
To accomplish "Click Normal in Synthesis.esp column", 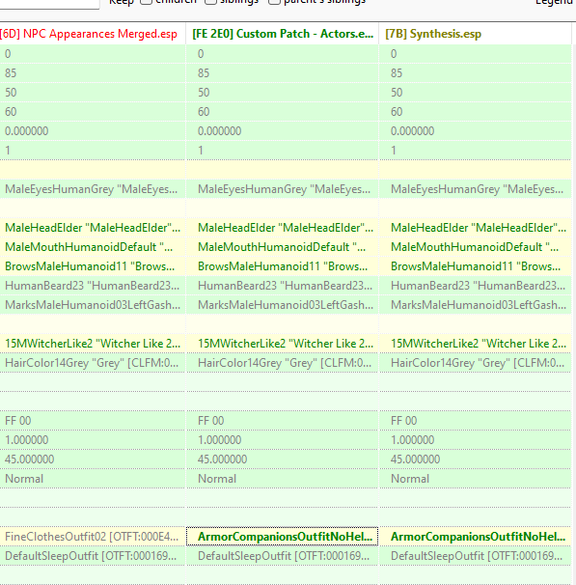I will click(475, 479).
